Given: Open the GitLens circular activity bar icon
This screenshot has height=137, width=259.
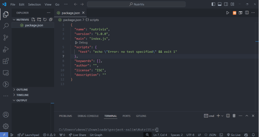Looking at the screenshot, I should pos(6,84).
